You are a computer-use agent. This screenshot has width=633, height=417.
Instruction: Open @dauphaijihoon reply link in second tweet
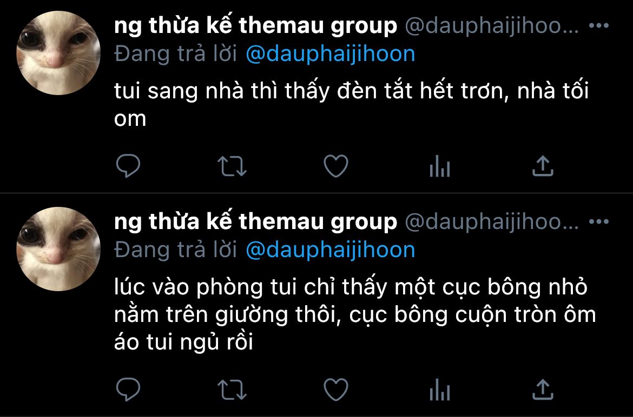pos(330,250)
